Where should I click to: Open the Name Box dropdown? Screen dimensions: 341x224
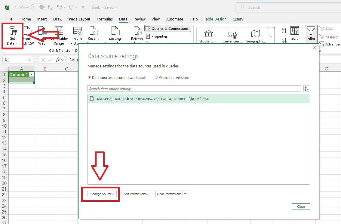29,60
